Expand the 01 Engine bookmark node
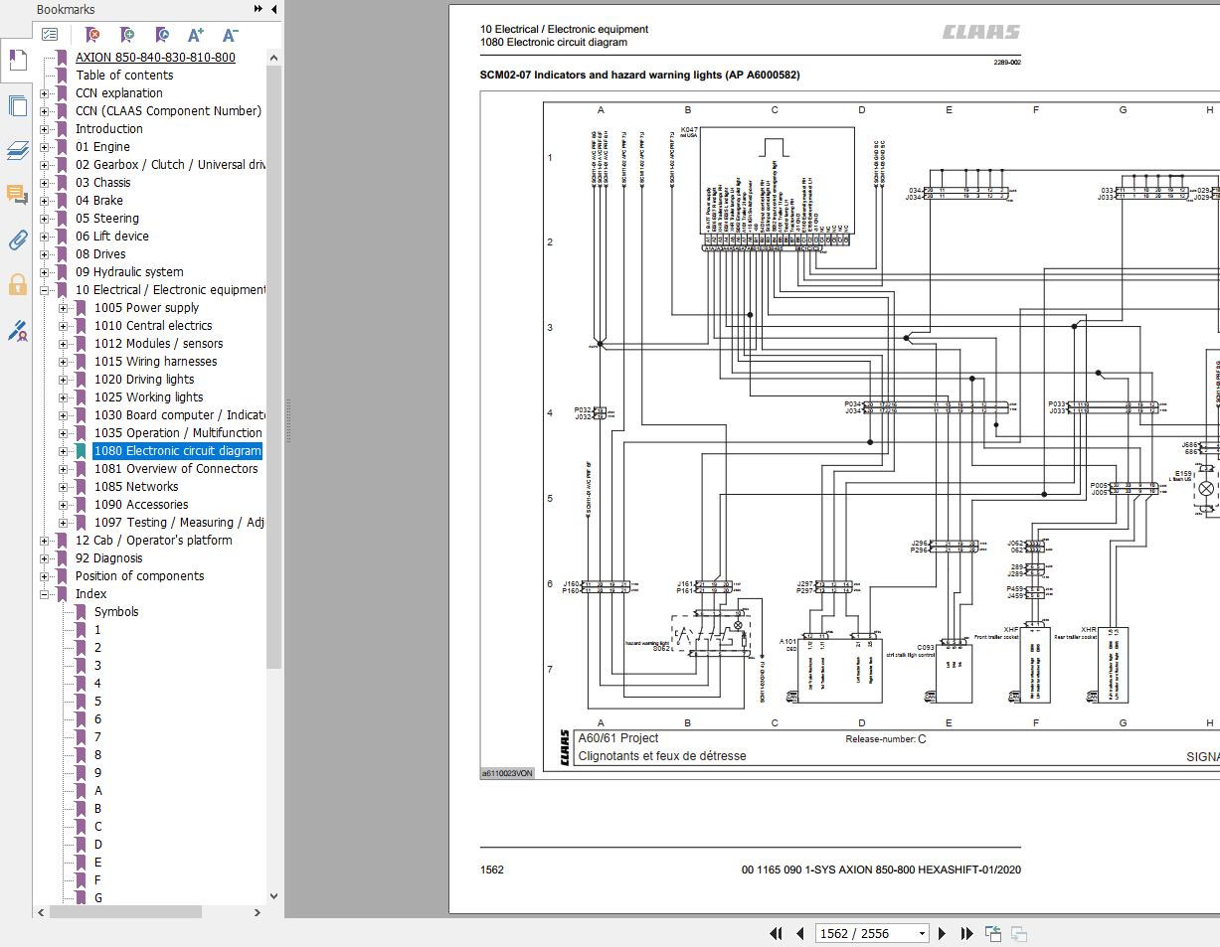The width and height of the screenshot is (1220, 947). click(44, 147)
